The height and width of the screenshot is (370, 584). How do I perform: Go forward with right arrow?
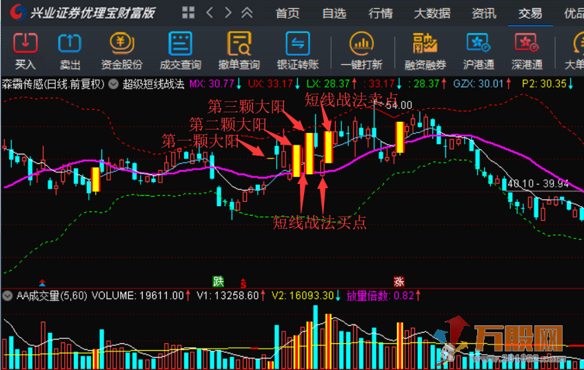(x=228, y=12)
